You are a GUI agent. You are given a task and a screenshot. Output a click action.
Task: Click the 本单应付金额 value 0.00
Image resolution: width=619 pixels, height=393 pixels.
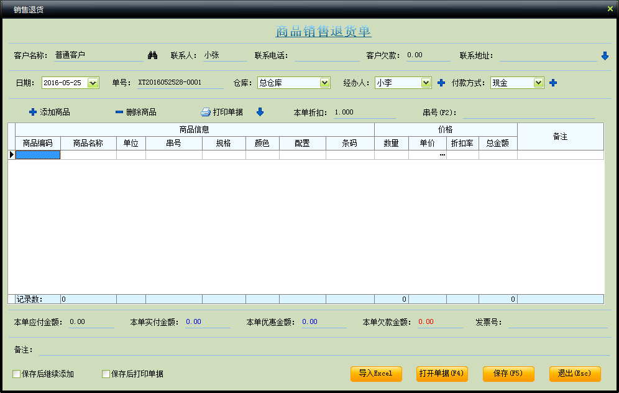(x=77, y=322)
